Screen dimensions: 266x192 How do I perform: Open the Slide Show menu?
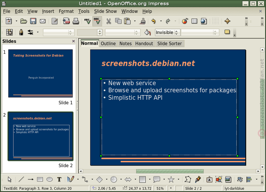click(x=105, y=11)
